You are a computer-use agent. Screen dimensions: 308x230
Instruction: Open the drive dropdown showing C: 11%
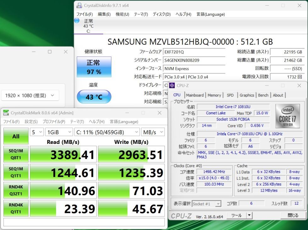coord(107,132)
